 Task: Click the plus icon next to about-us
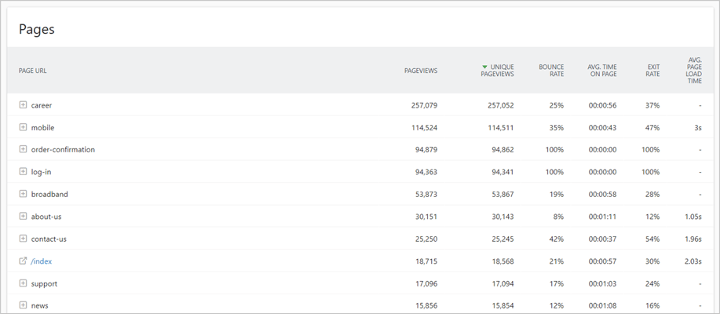click(x=23, y=216)
